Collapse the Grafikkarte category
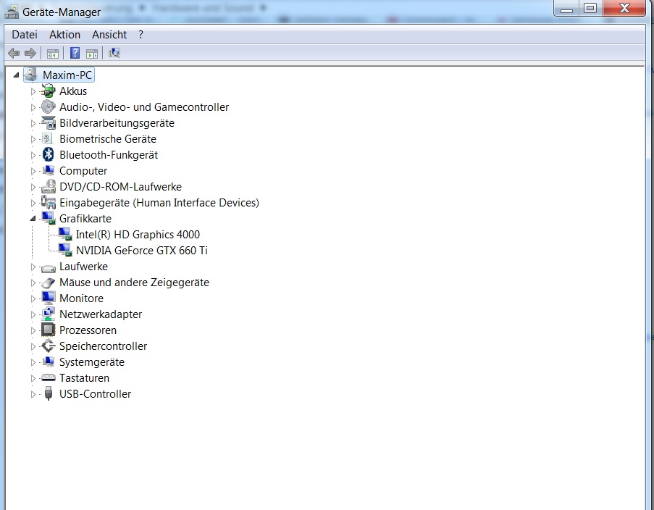This screenshot has height=510, width=654. 33,219
